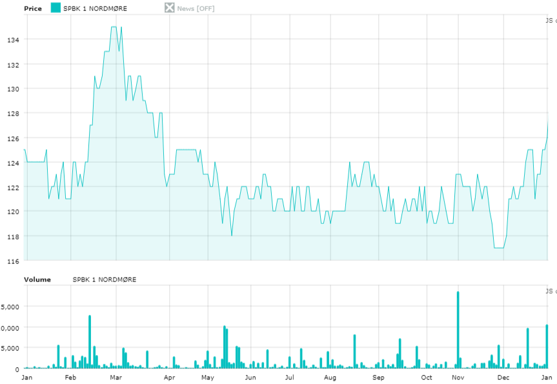Image resolution: width=557 pixels, height=384 pixels.
Task: Click the Apr month axis label
Action: 170,378
